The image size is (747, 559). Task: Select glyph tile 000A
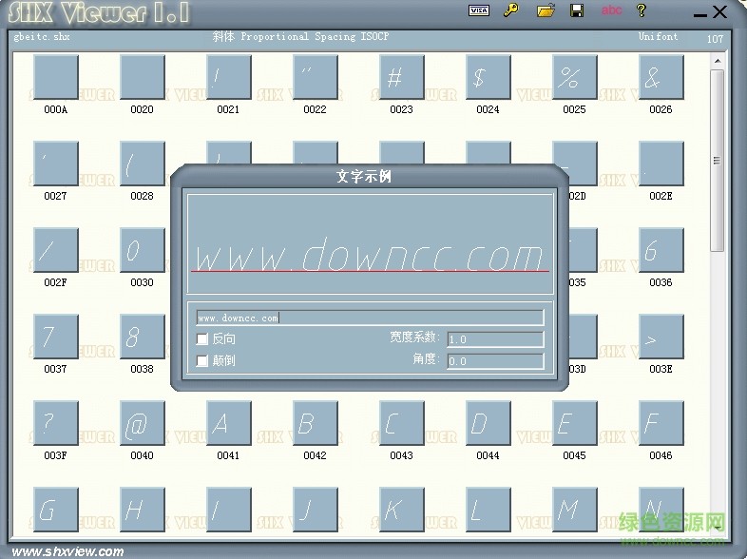point(56,77)
